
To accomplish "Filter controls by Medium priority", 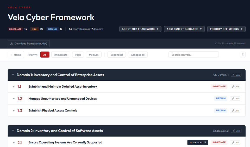I will coord(93,55).
